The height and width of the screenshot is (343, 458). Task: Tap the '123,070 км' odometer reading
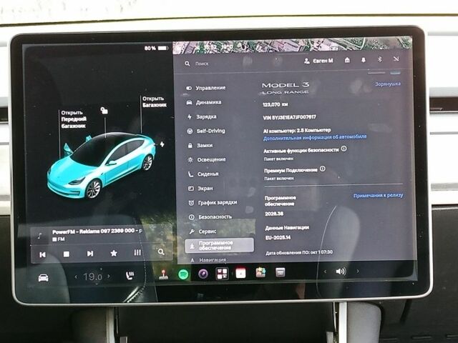(x=275, y=104)
